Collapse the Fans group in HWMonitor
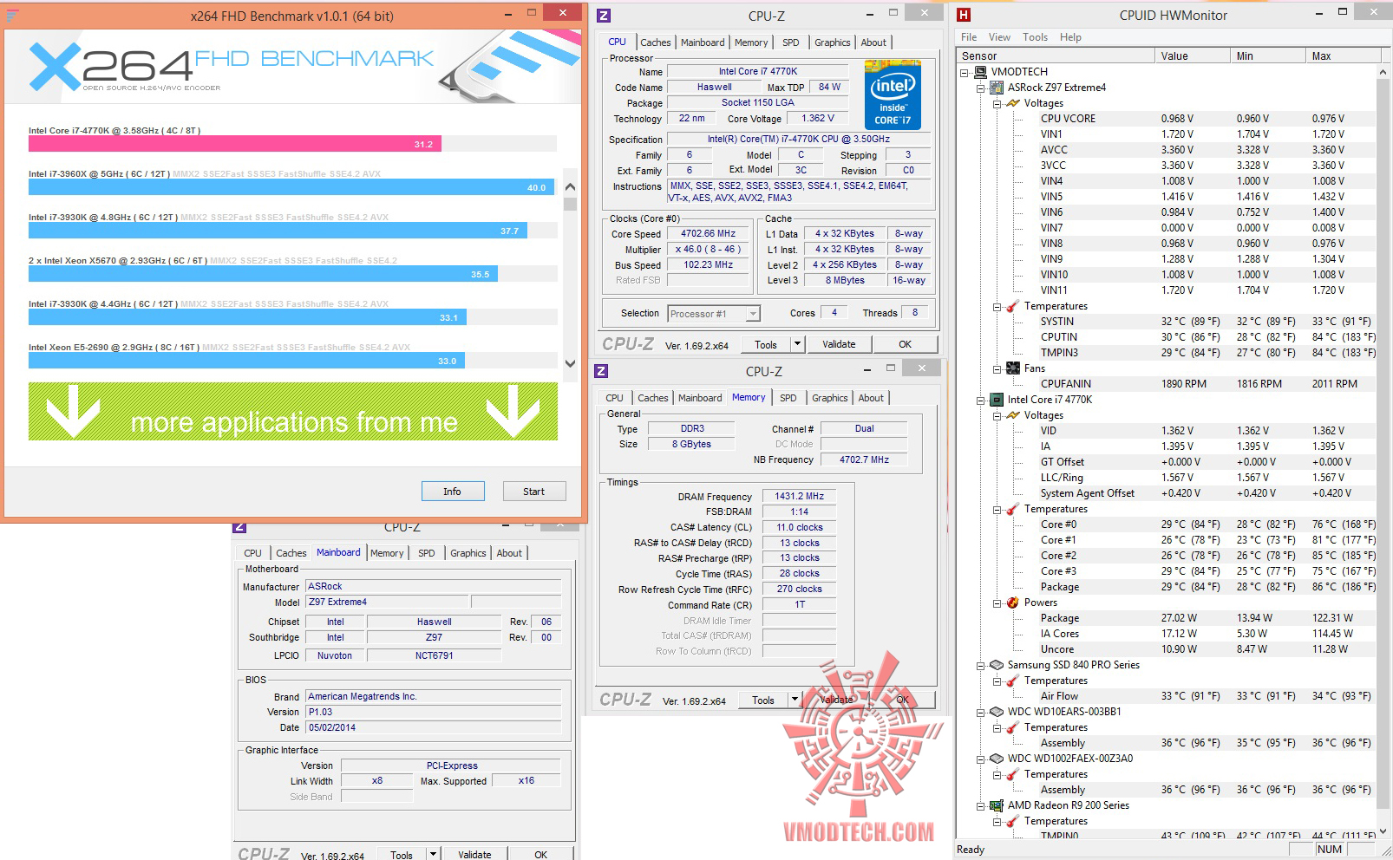 tap(997, 368)
